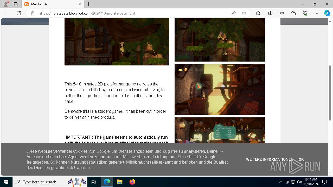Click the WEITERE INFORMATIONEN cookie link

(x=270, y=159)
